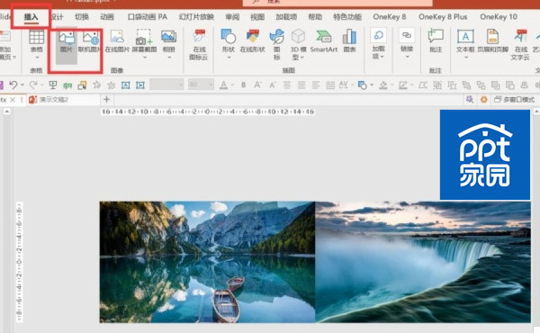
Task: Open the 动画 (Animations) tab
Action: click(x=107, y=17)
